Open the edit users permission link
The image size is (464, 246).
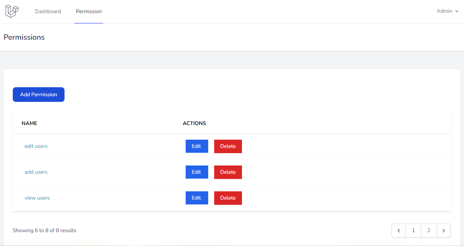[x=36, y=146]
